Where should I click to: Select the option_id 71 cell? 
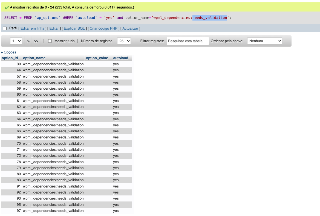[11, 150]
